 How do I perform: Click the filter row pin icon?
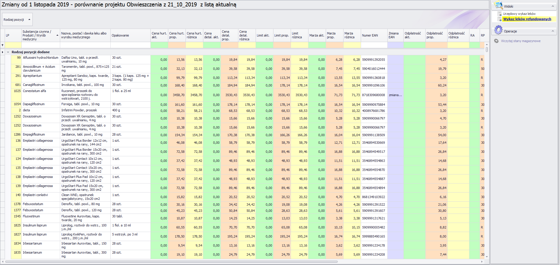[x=3, y=45]
